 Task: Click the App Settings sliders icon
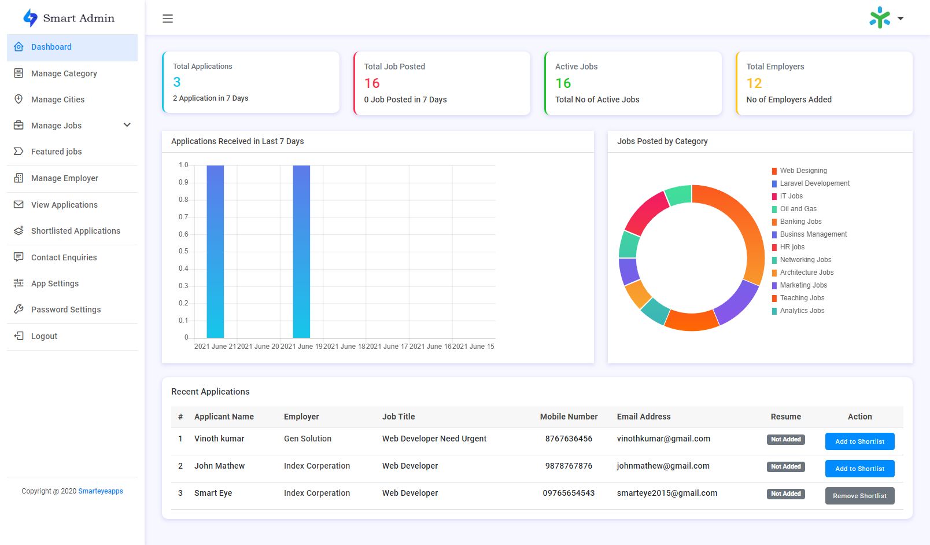click(x=19, y=283)
